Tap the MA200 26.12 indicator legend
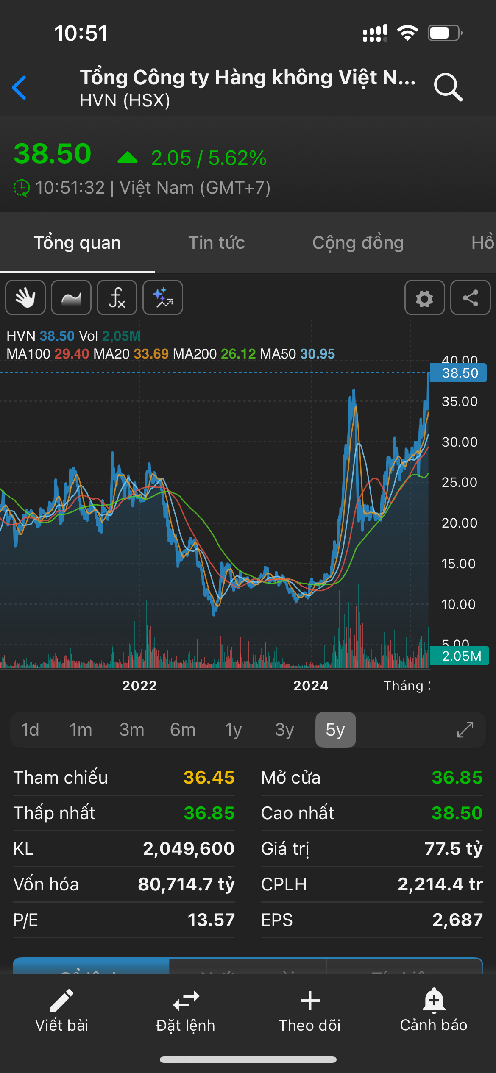The height and width of the screenshot is (1073, 496). [215, 353]
